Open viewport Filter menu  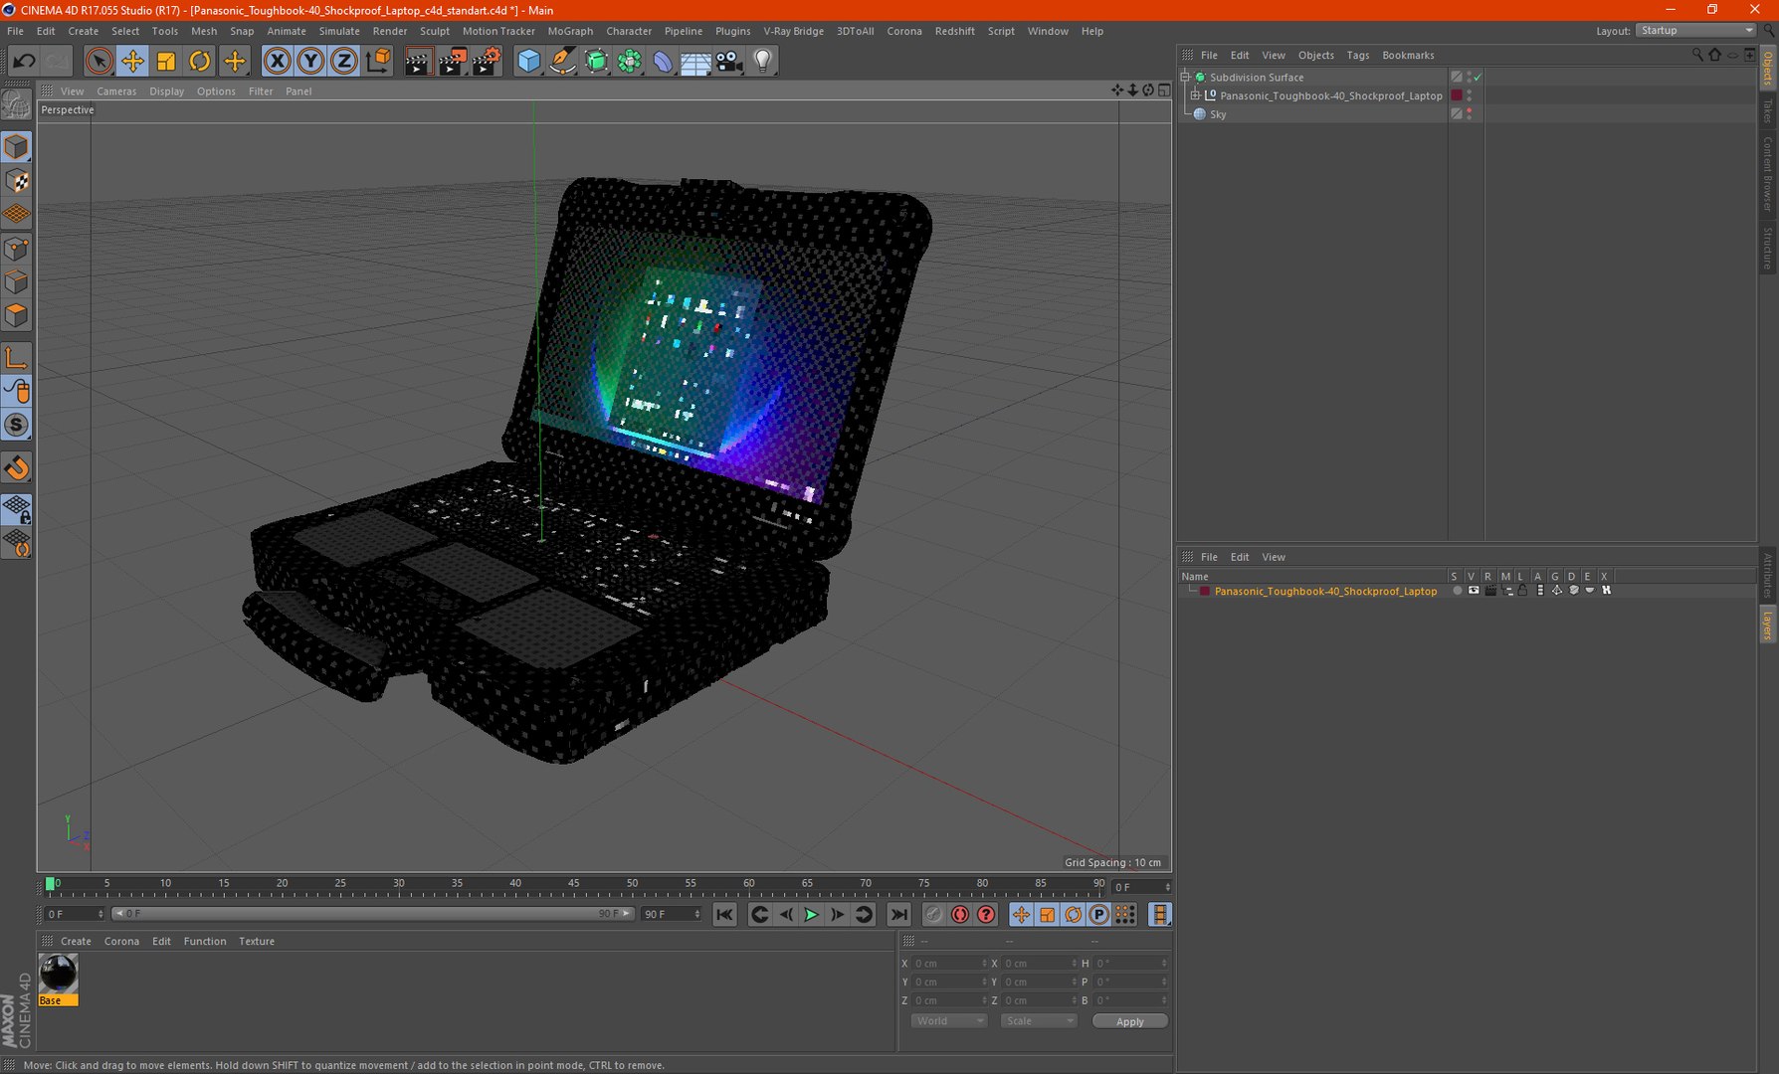click(x=261, y=91)
